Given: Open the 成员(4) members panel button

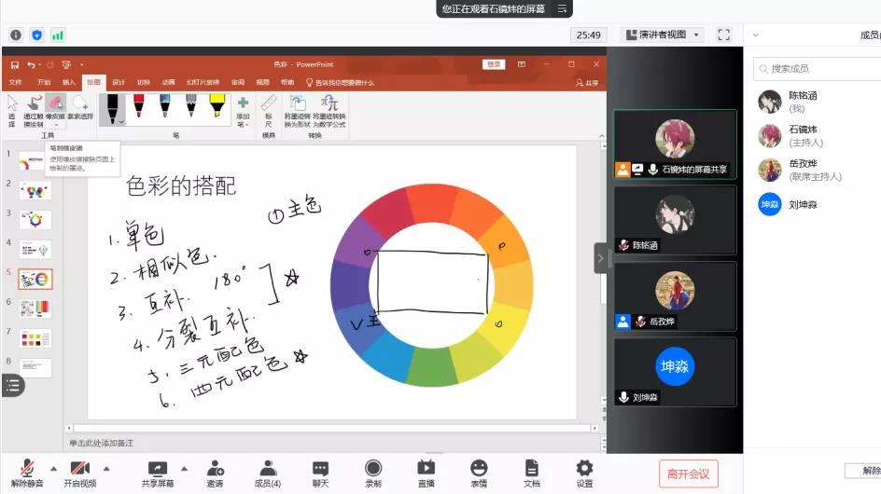Looking at the screenshot, I should coord(268,473).
